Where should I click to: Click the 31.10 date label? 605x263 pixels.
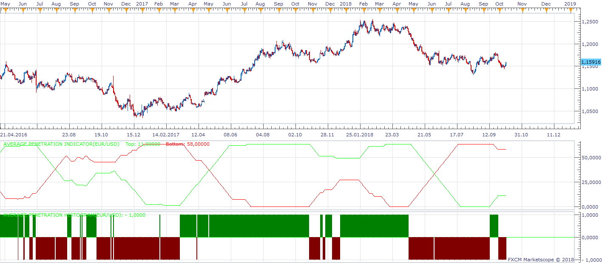521,135
